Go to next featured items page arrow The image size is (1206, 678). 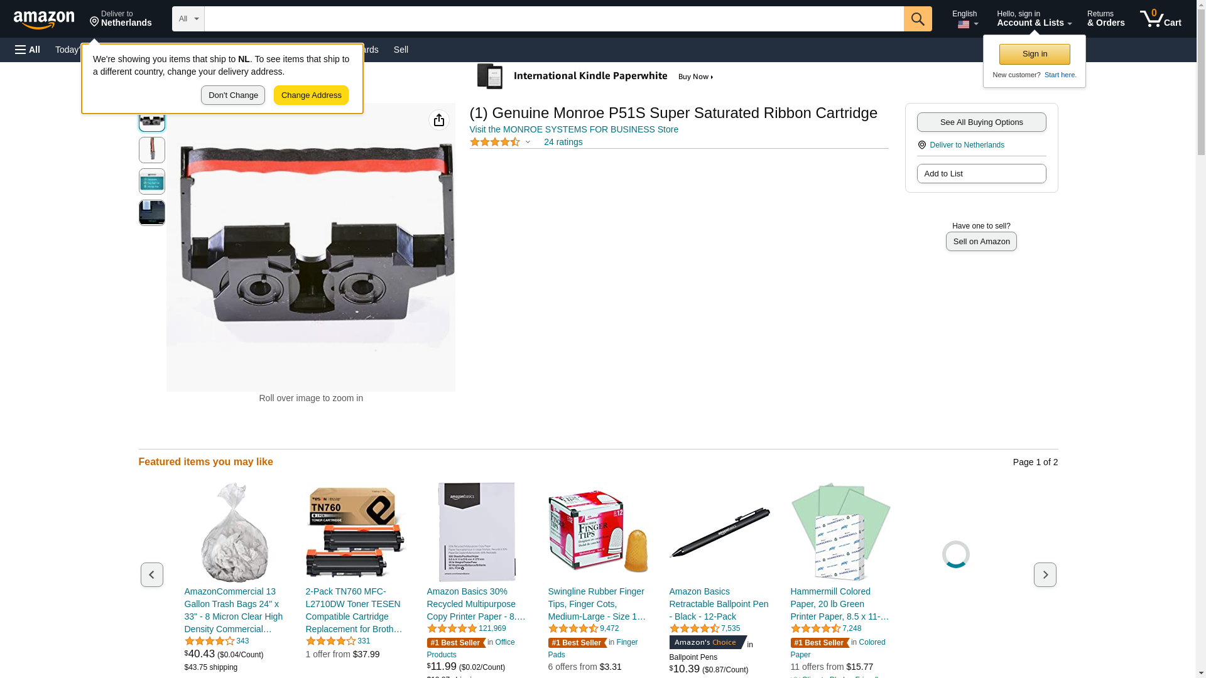tap(1045, 575)
